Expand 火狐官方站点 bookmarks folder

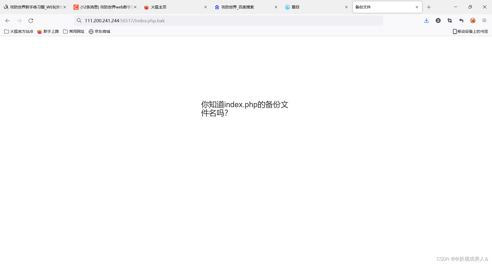(x=19, y=31)
